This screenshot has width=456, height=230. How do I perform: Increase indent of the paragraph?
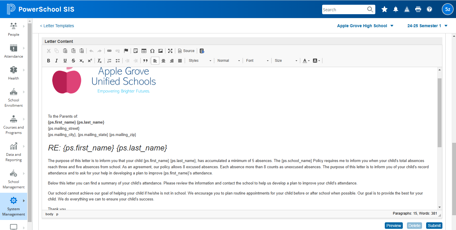click(136, 61)
